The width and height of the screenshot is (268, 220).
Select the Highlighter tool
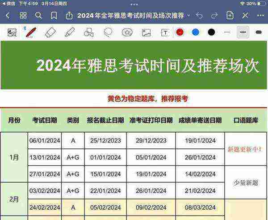point(70,32)
